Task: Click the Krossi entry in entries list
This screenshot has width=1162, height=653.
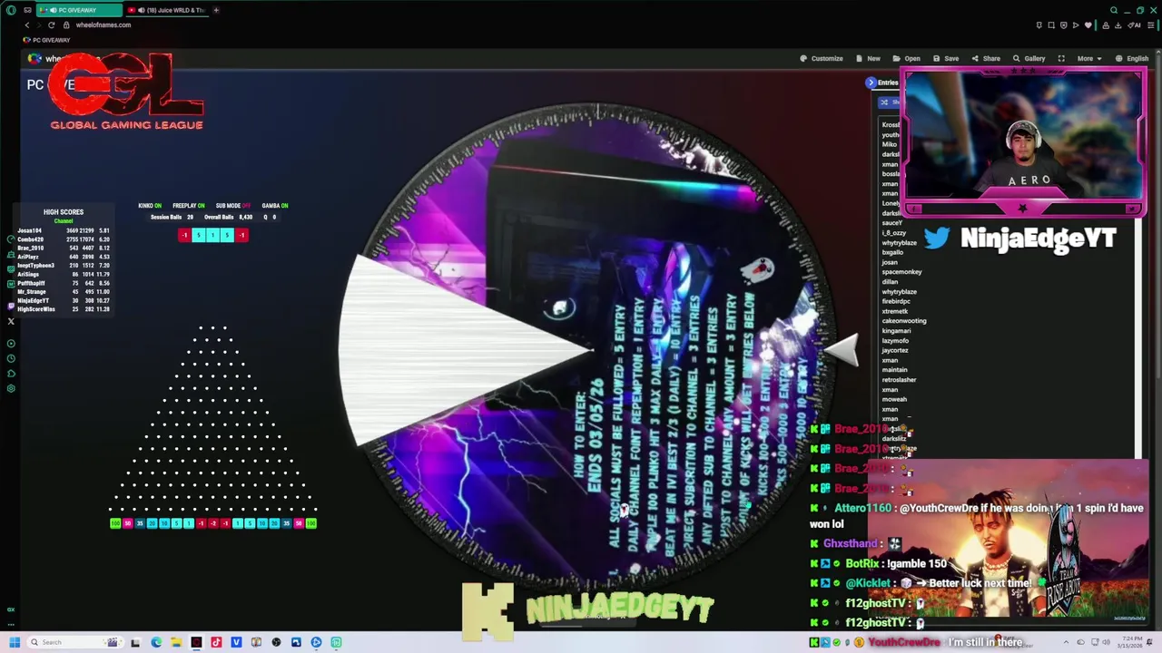Action: pos(891,124)
